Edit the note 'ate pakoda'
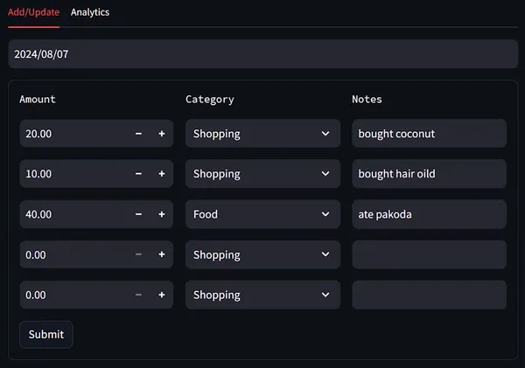525x368 pixels. [x=430, y=214]
